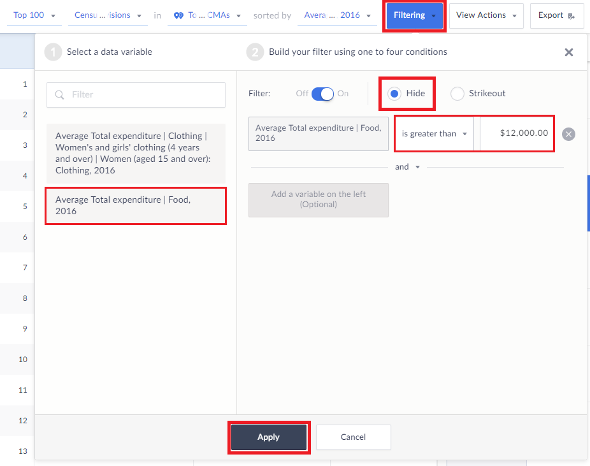Click the Export button

556,15
